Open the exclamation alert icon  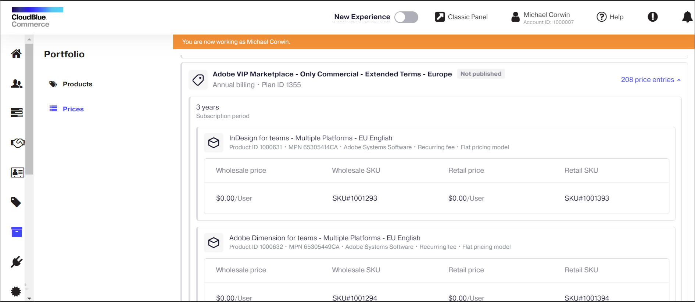click(x=653, y=17)
